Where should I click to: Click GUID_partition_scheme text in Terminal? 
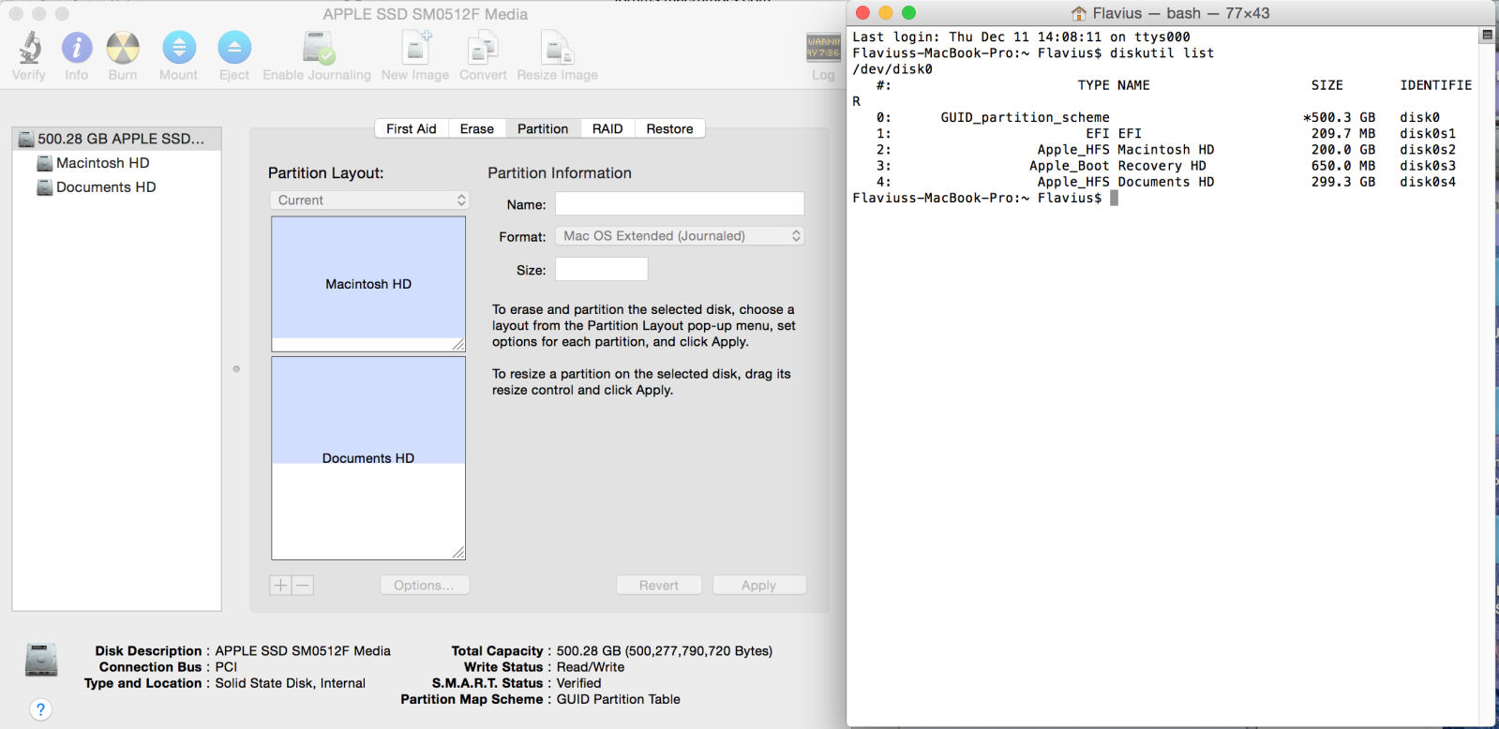point(1026,118)
